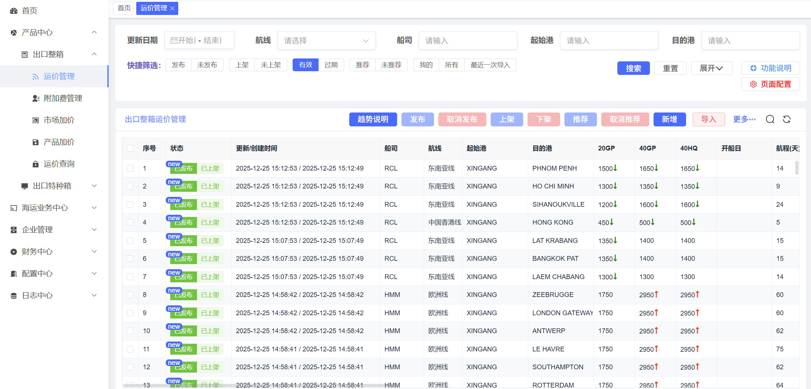Viewport: 811px width, 389px height.
Task: Switch to the 首页 tab
Action: coord(124,8)
